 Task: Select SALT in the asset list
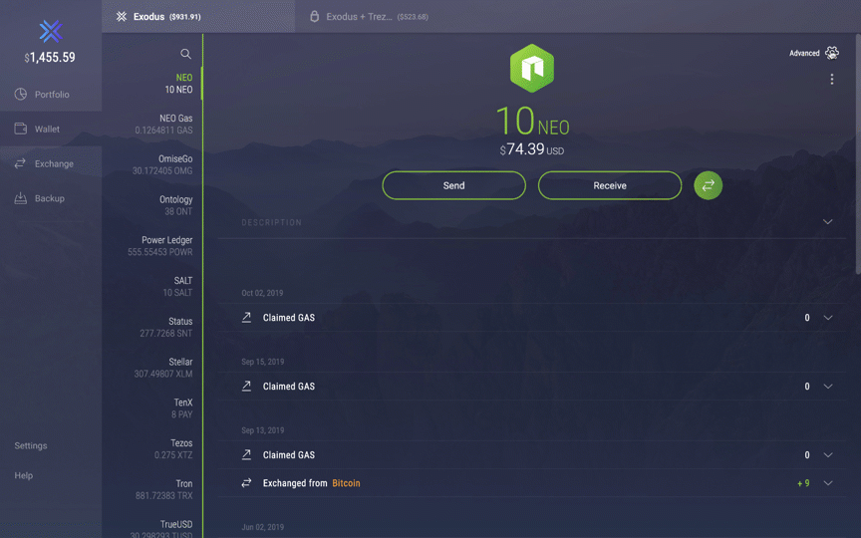coord(152,287)
